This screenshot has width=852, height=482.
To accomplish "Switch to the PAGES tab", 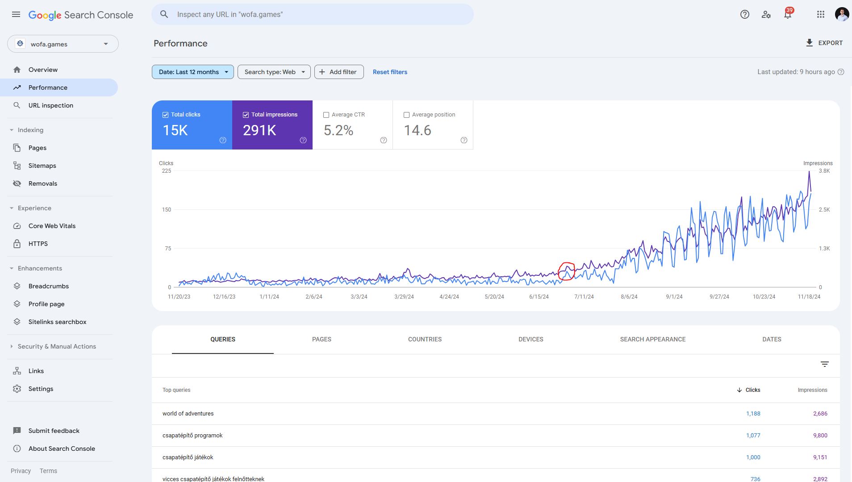I will [x=322, y=339].
